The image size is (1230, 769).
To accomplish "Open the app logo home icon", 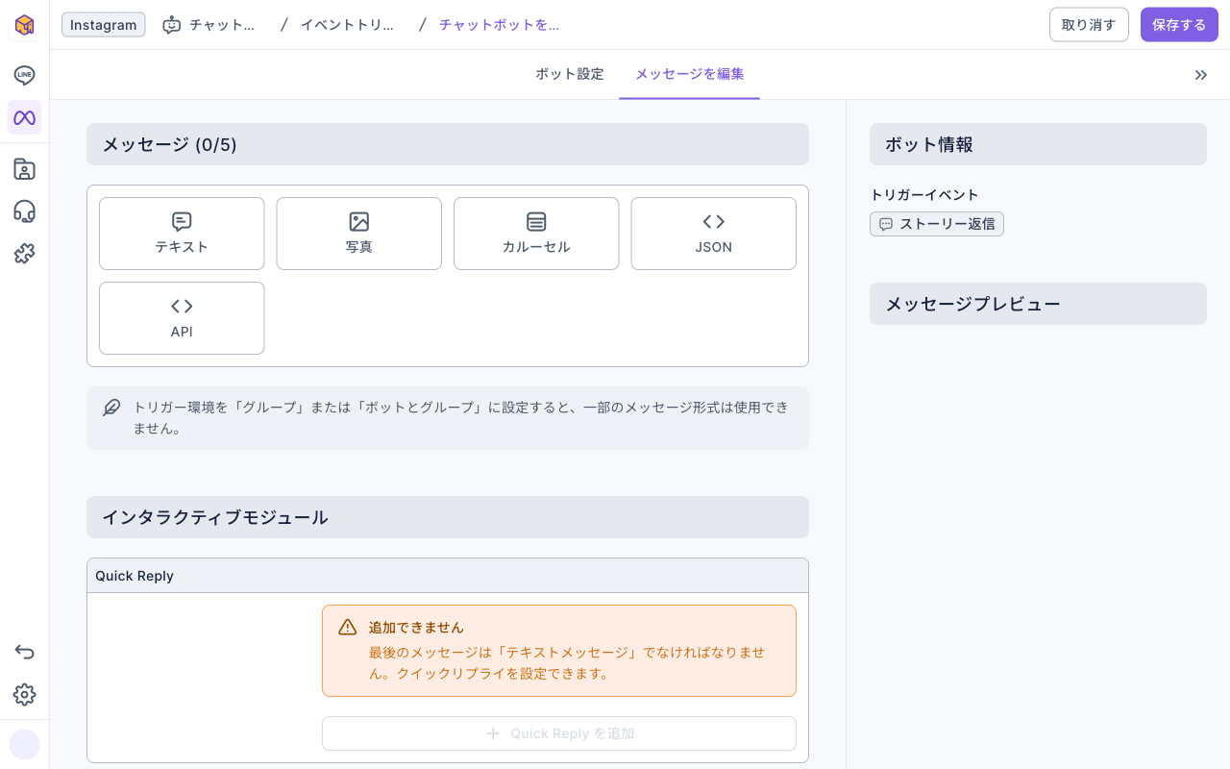I will pos(24,25).
